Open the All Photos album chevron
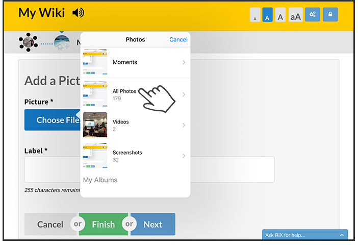Viewport: 358px width, 245px height. [184, 94]
